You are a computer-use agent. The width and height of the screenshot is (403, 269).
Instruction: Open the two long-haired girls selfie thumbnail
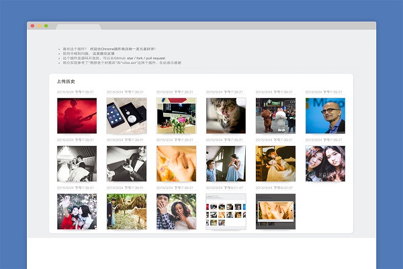pos(325,163)
